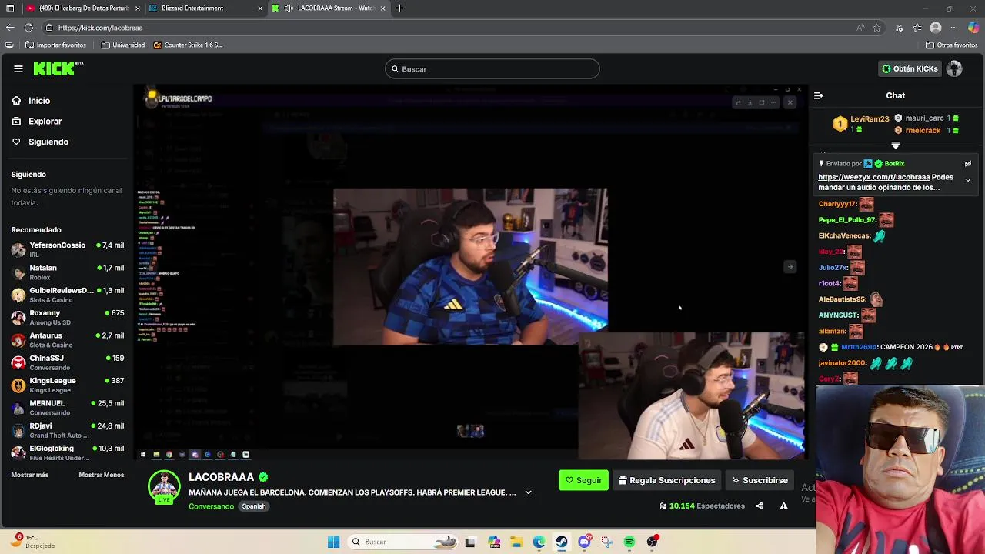Screen dimensions: 985x554
Task: Open KingsLeague recommended channel
Action: 68,385
